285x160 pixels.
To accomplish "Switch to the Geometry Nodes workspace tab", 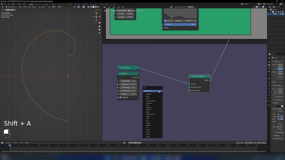I will pyautogui.click(x=104, y=4).
